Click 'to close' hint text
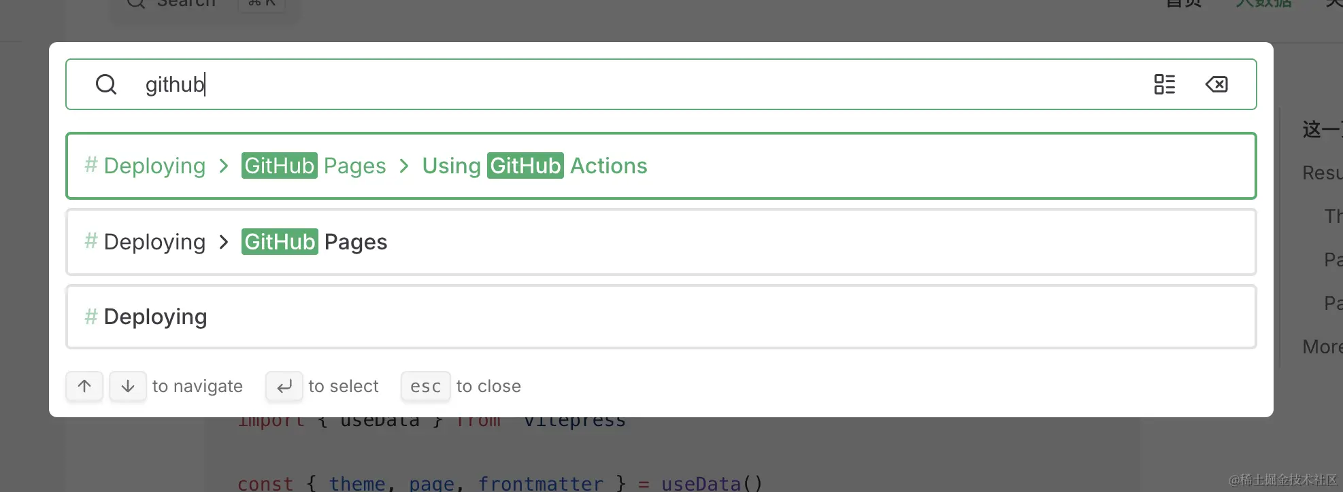The height and width of the screenshot is (492, 1343). click(488, 386)
